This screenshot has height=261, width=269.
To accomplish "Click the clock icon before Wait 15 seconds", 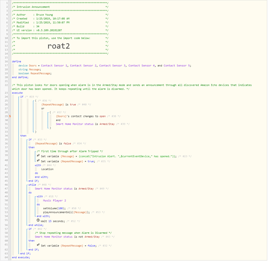I will click(38, 220).
